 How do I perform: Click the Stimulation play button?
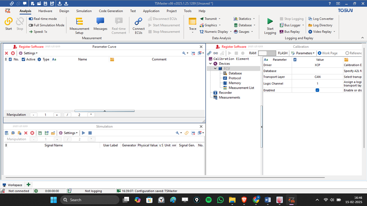coord(83,133)
